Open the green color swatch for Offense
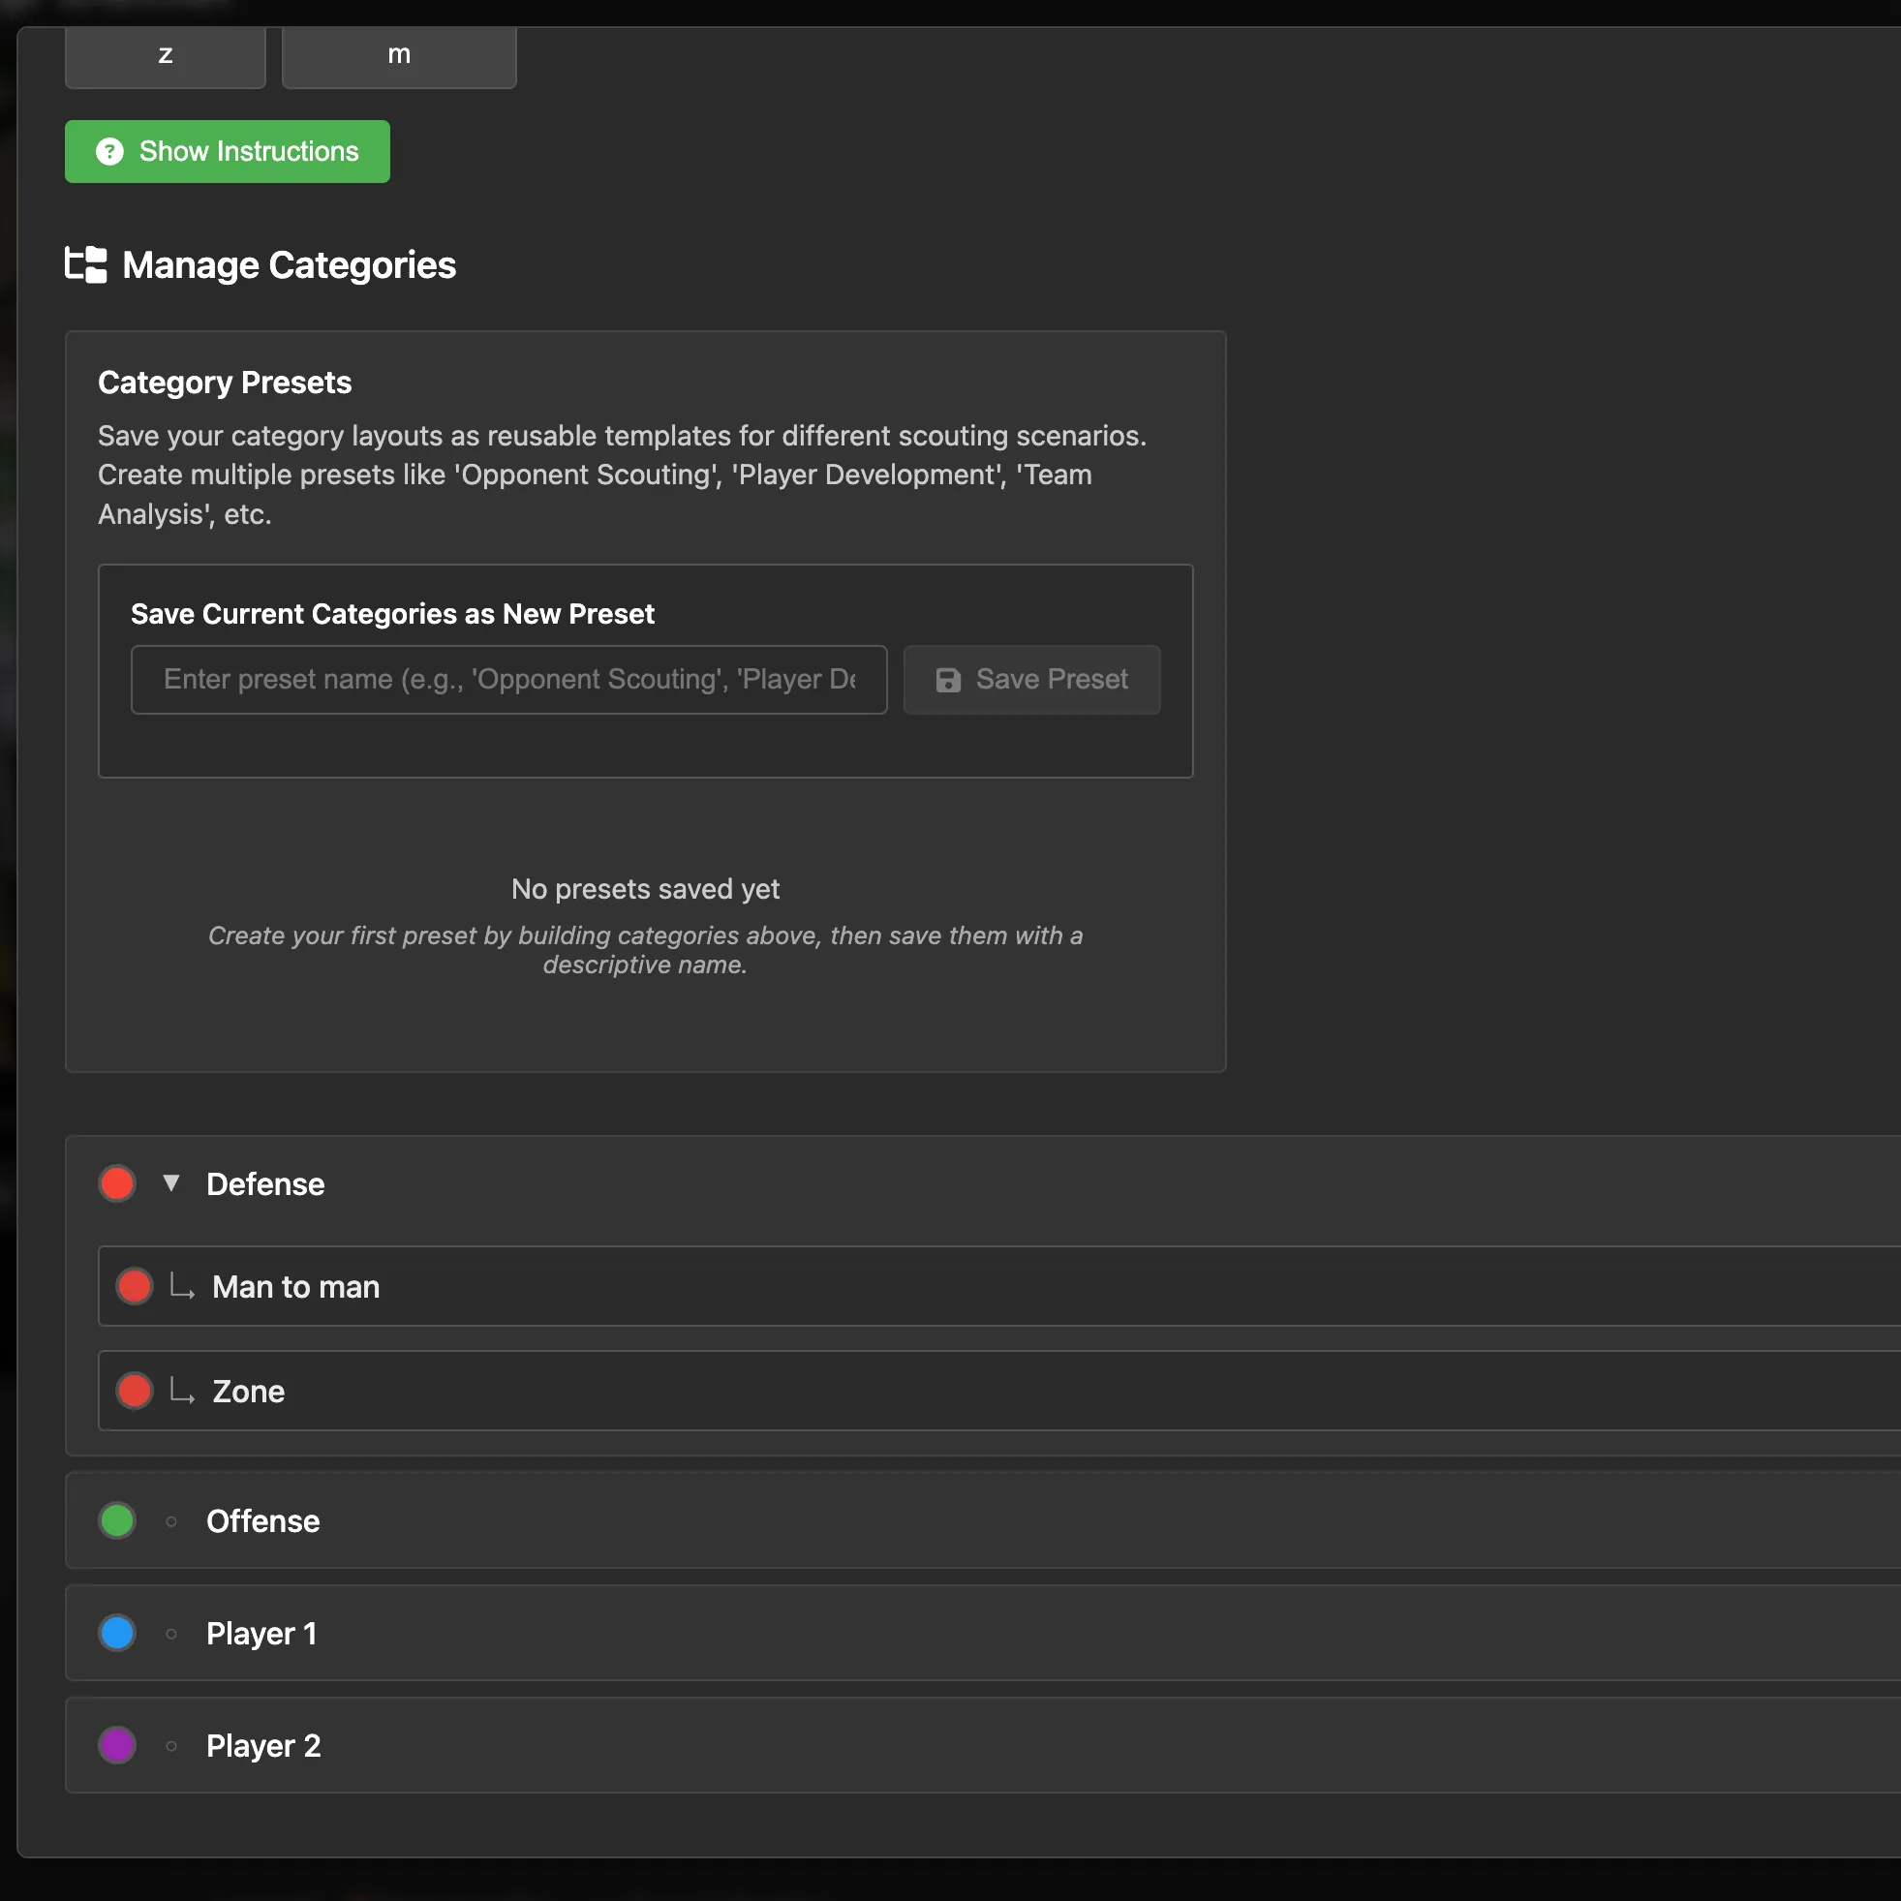Screen dimensions: 1901x1901 [x=117, y=1521]
